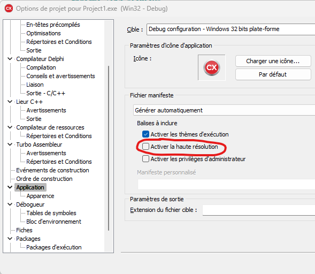Click Charger une icône button
The height and width of the screenshot is (274, 315).
273,61
